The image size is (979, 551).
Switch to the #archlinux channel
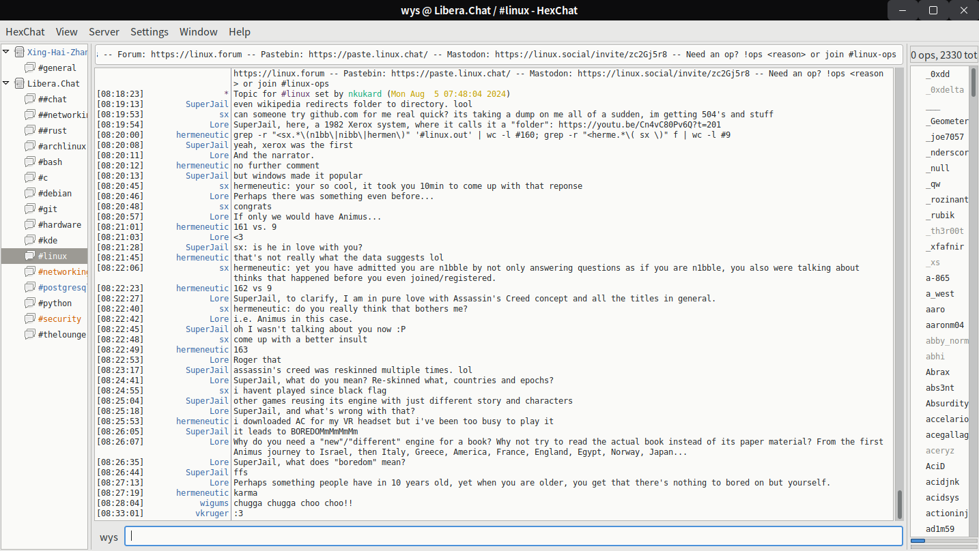pyautogui.click(x=61, y=147)
